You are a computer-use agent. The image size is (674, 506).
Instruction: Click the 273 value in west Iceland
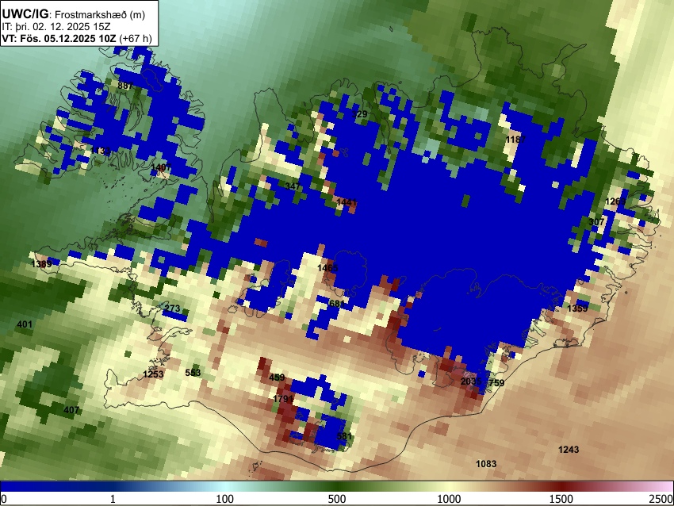tap(172, 309)
